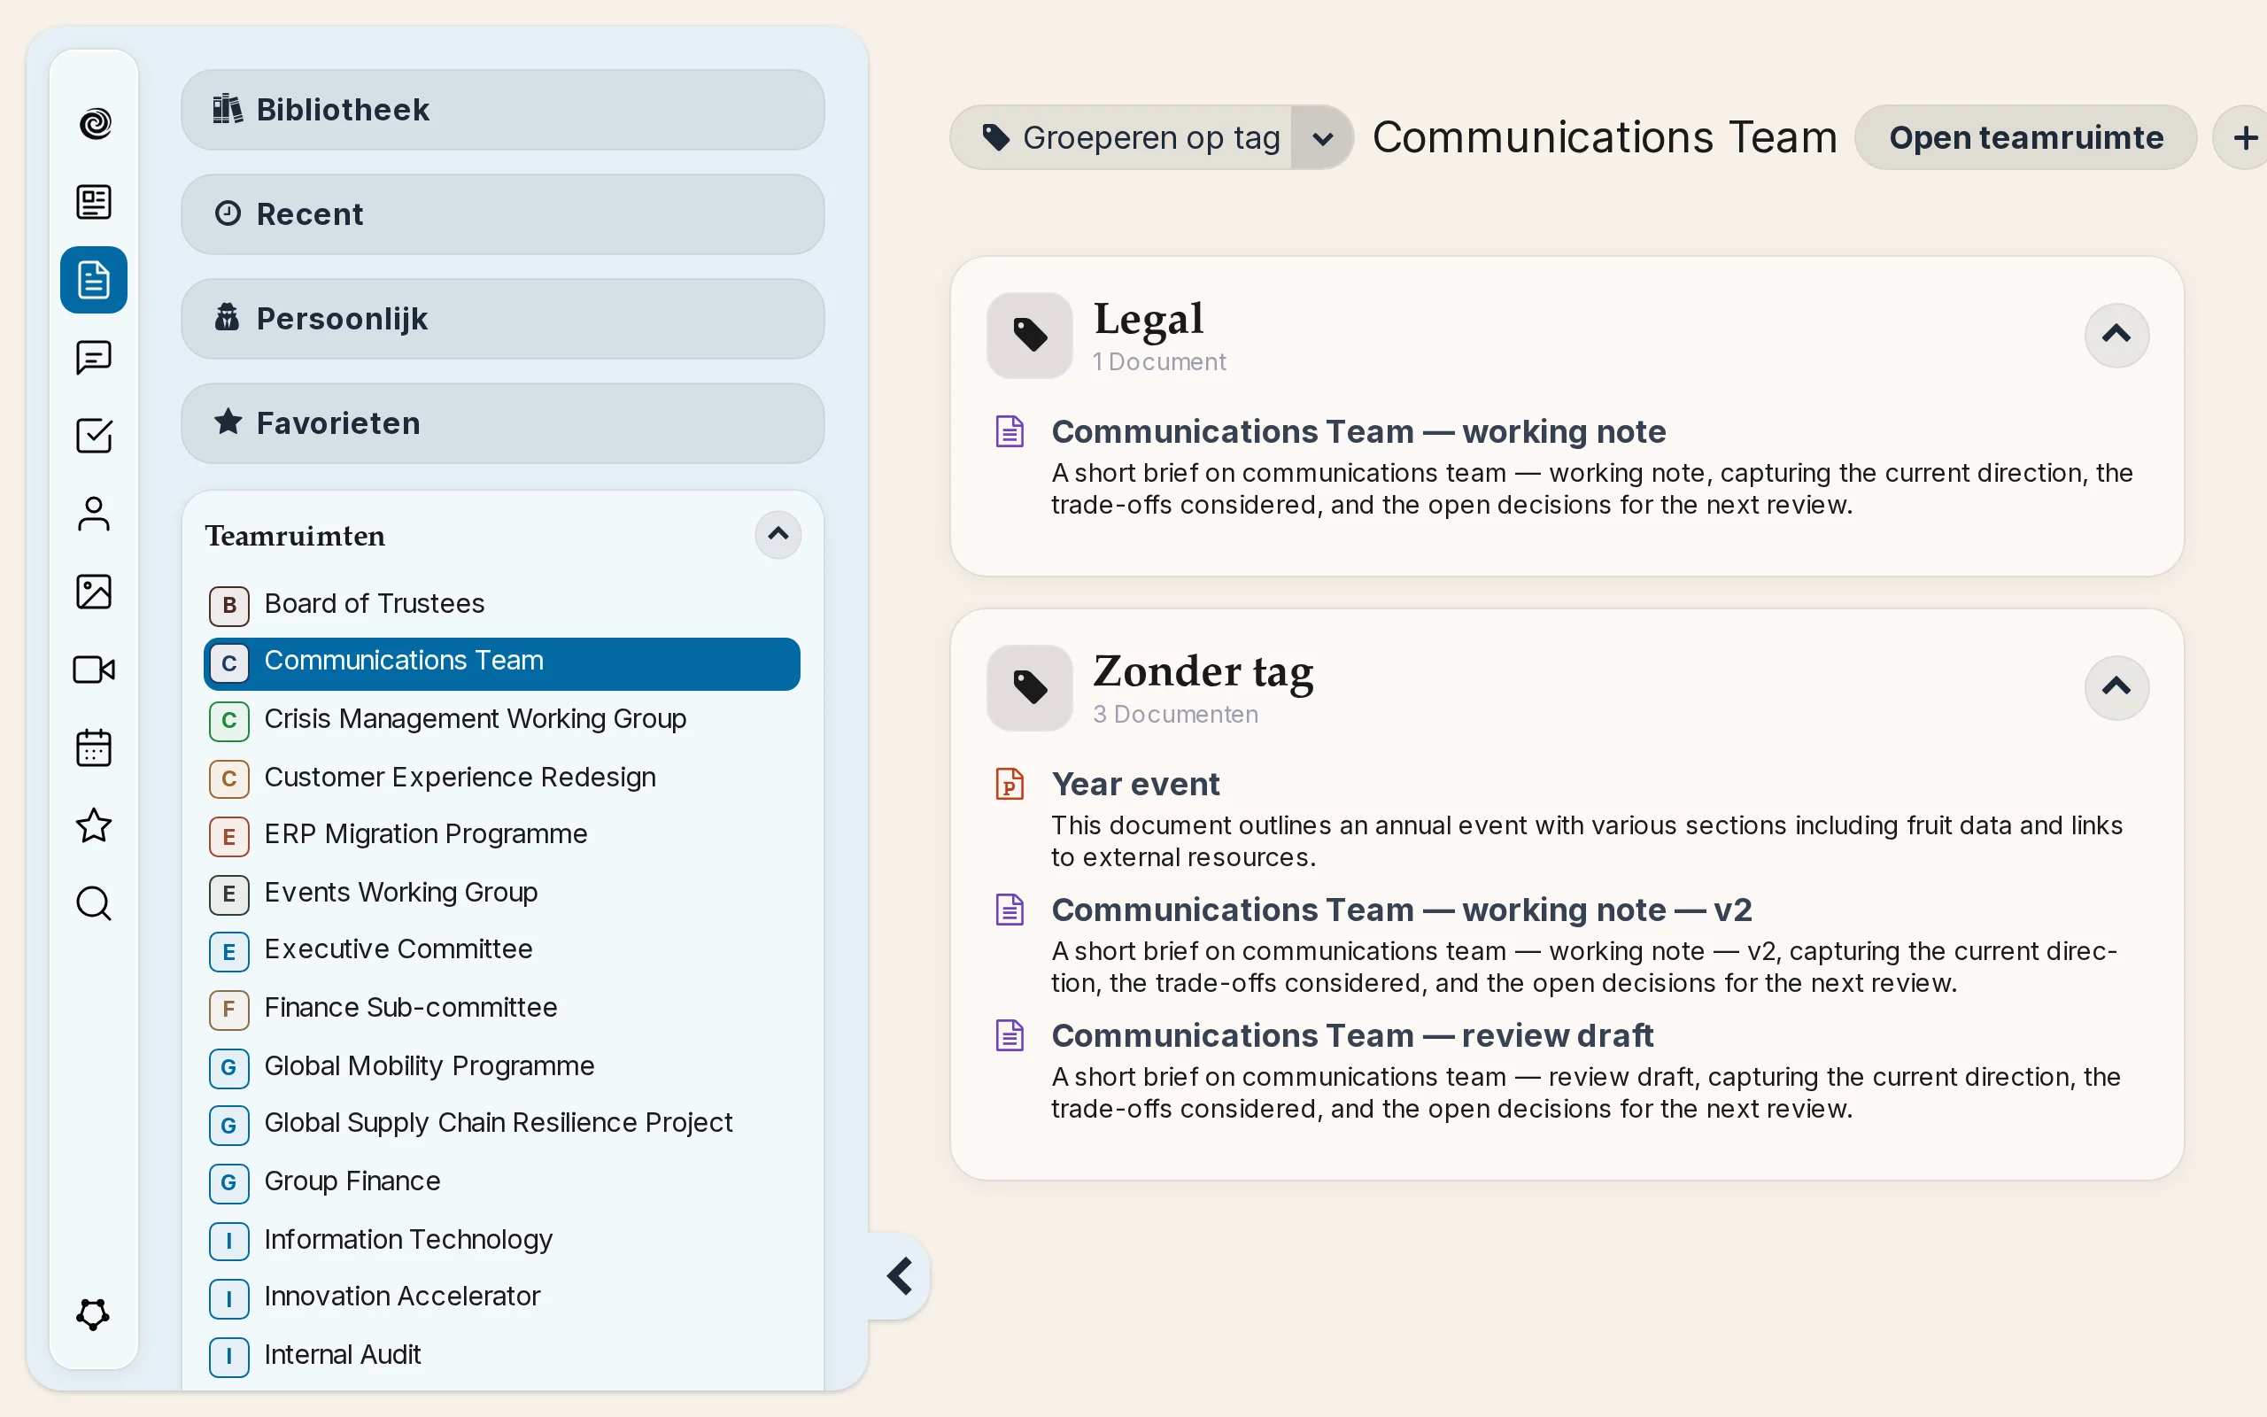Image resolution: width=2267 pixels, height=1417 pixels.
Task: Collapse the Legal tag group
Action: tap(2116, 335)
